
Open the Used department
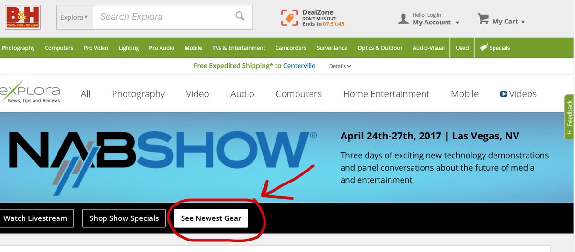[x=462, y=48]
